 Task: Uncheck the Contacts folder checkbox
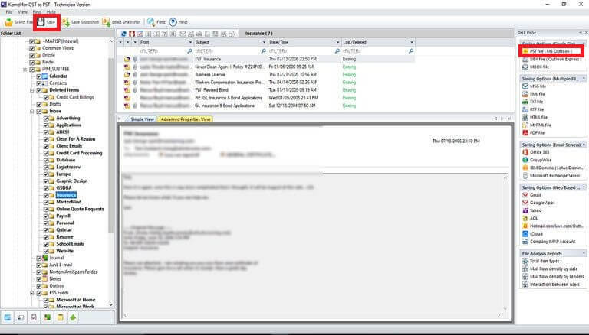coord(39,83)
